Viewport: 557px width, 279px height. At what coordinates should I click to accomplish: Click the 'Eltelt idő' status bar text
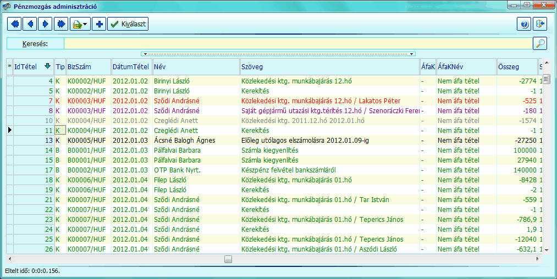click(x=32, y=271)
